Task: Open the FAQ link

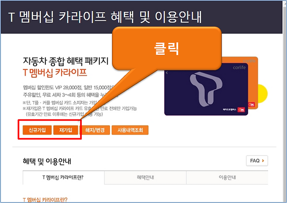Action: pos(257,160)
